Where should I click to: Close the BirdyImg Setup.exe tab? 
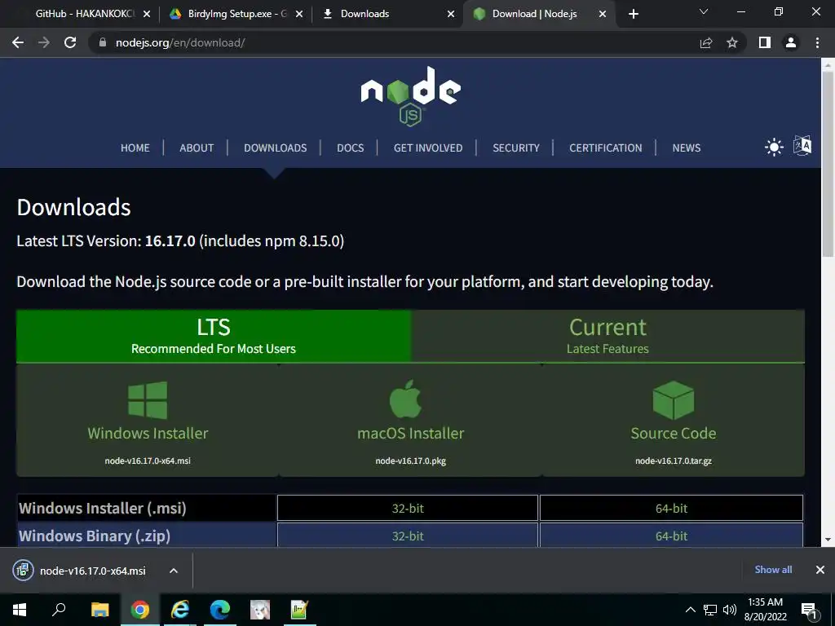click(299, 14)
